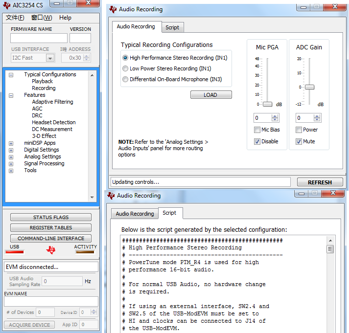Open the USB INTERFACE I2C Fast dropdown
Viewport: 349px width, 333px height.
tap(50, 58)
